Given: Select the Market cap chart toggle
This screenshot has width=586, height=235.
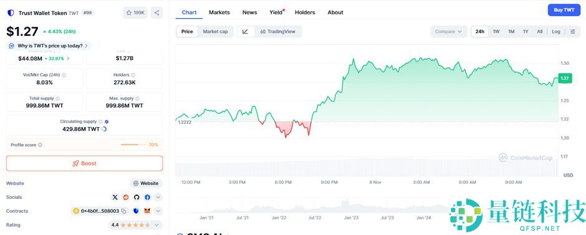Looking at the screenshot, I should tap(215, 32).
